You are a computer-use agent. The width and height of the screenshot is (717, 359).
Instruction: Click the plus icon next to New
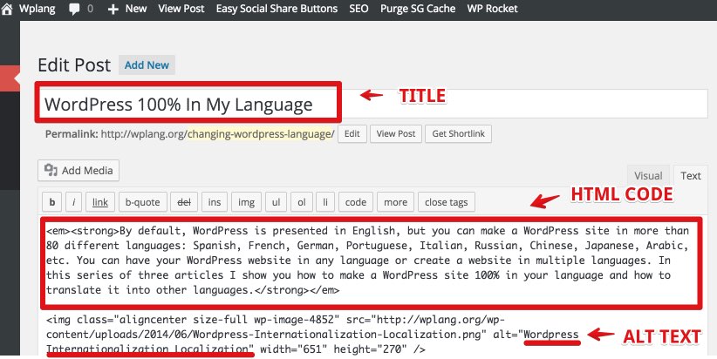(x=113, y=9)
